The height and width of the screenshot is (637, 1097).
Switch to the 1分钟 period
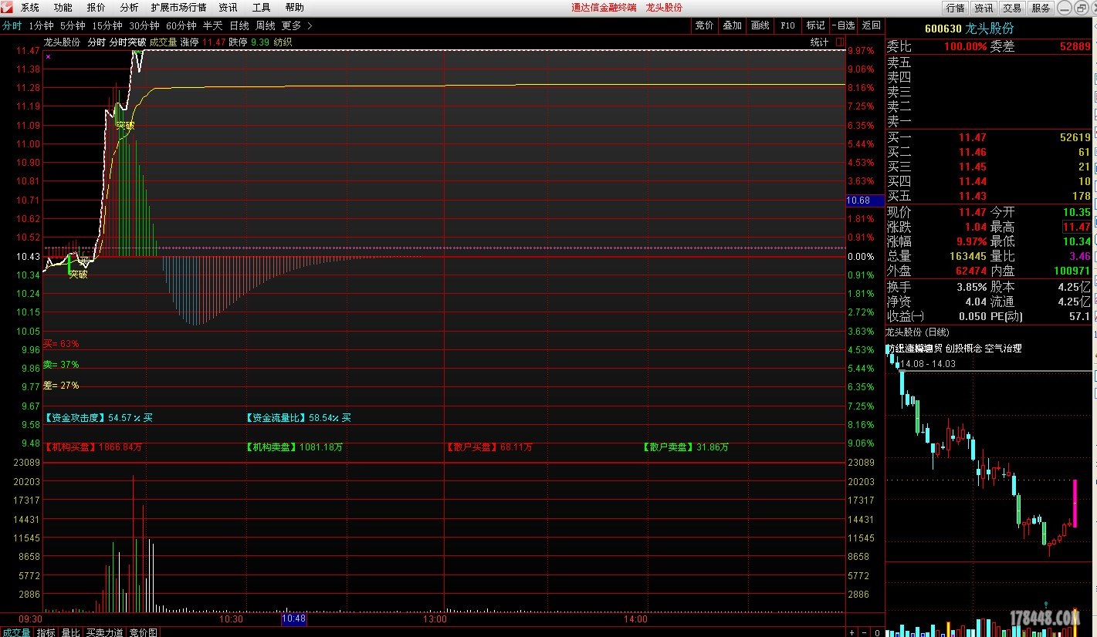41,25
